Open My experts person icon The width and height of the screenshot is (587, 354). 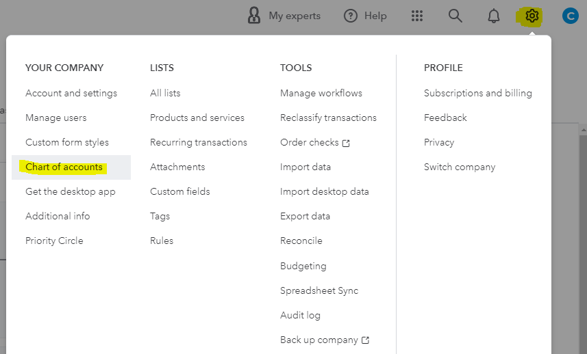254,16
